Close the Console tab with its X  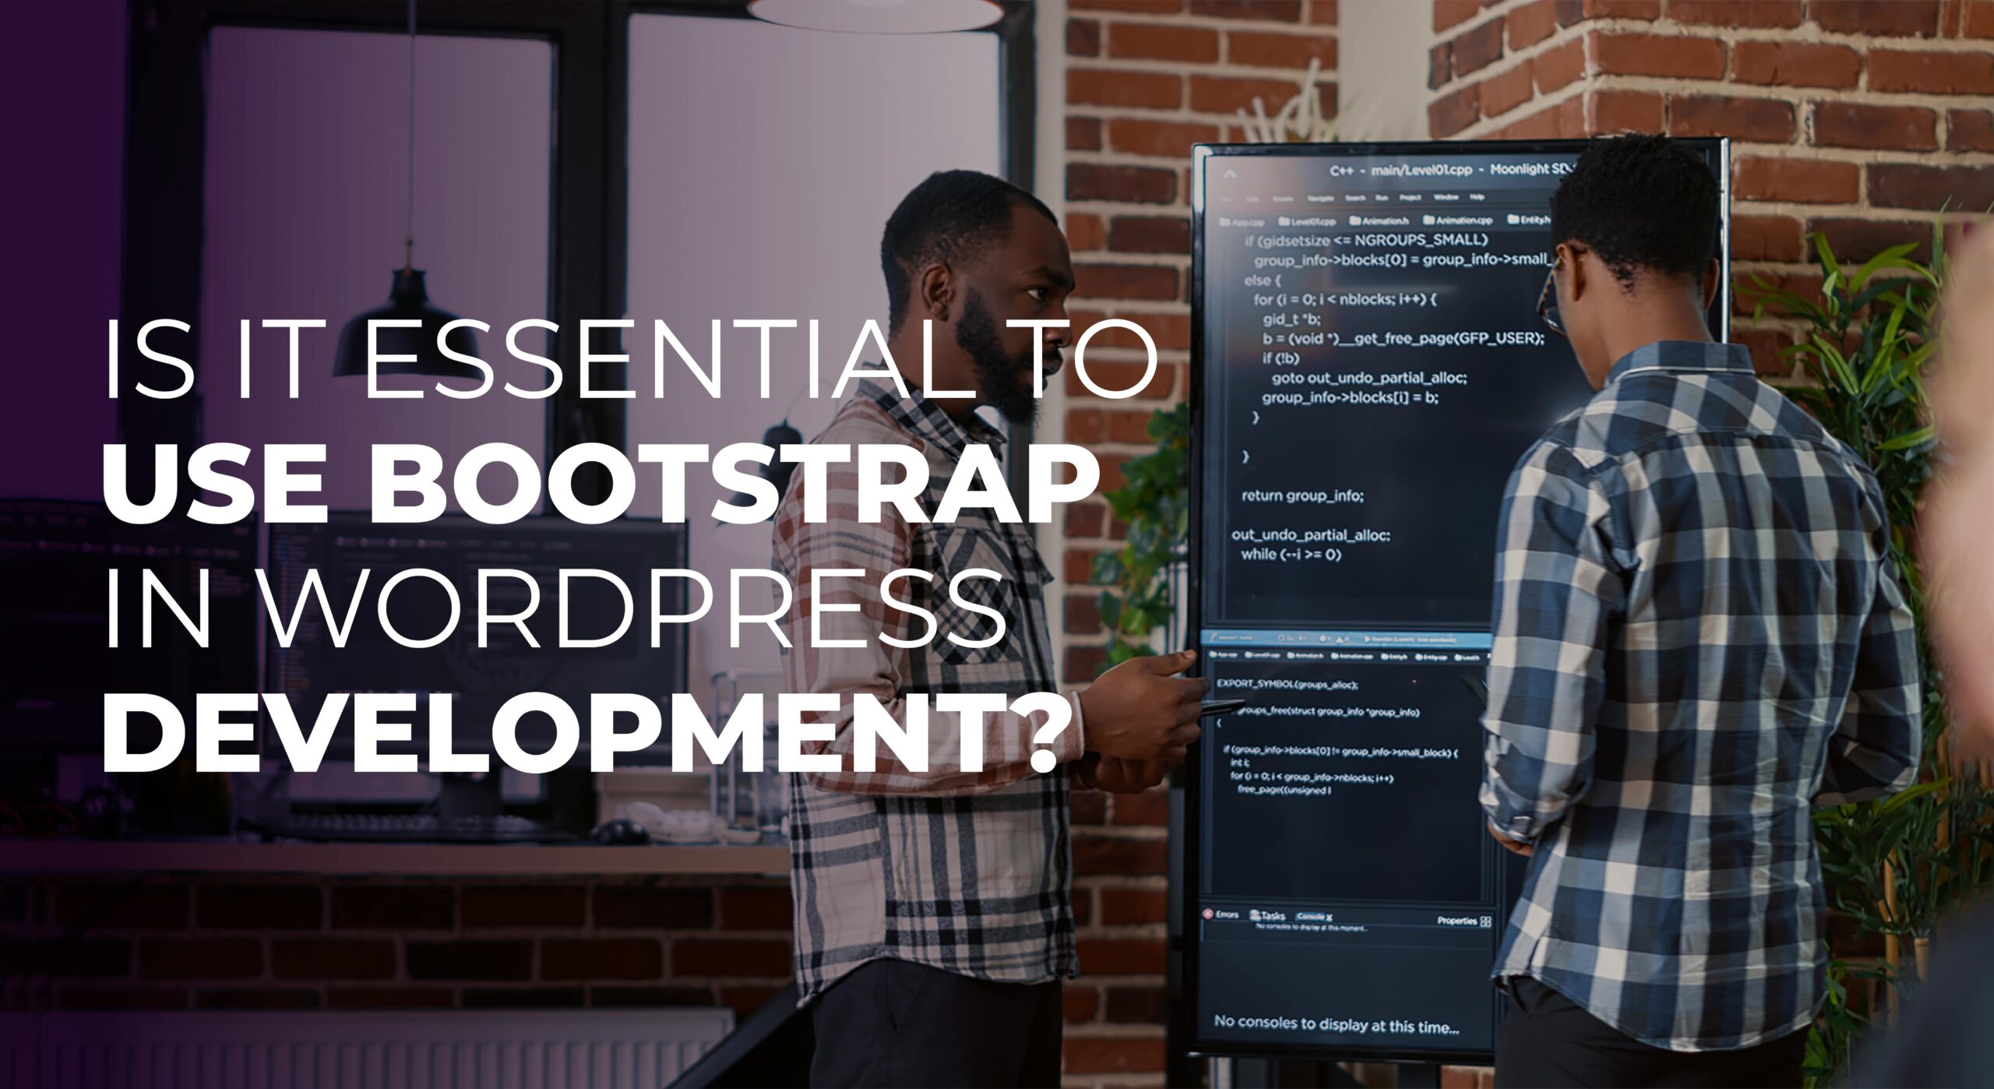point(1329,918)
